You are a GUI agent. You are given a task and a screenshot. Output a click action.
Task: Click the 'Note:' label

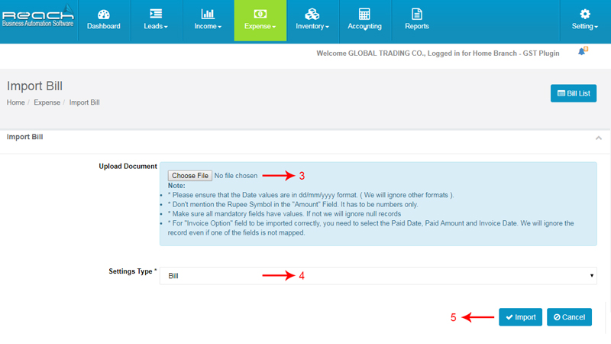click(176, 186)
